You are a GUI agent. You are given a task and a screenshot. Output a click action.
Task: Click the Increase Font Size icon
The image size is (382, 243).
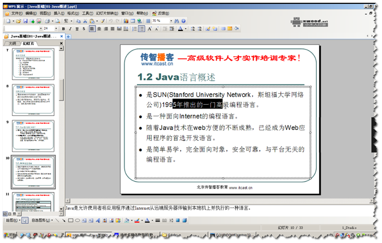coord(149,29)
